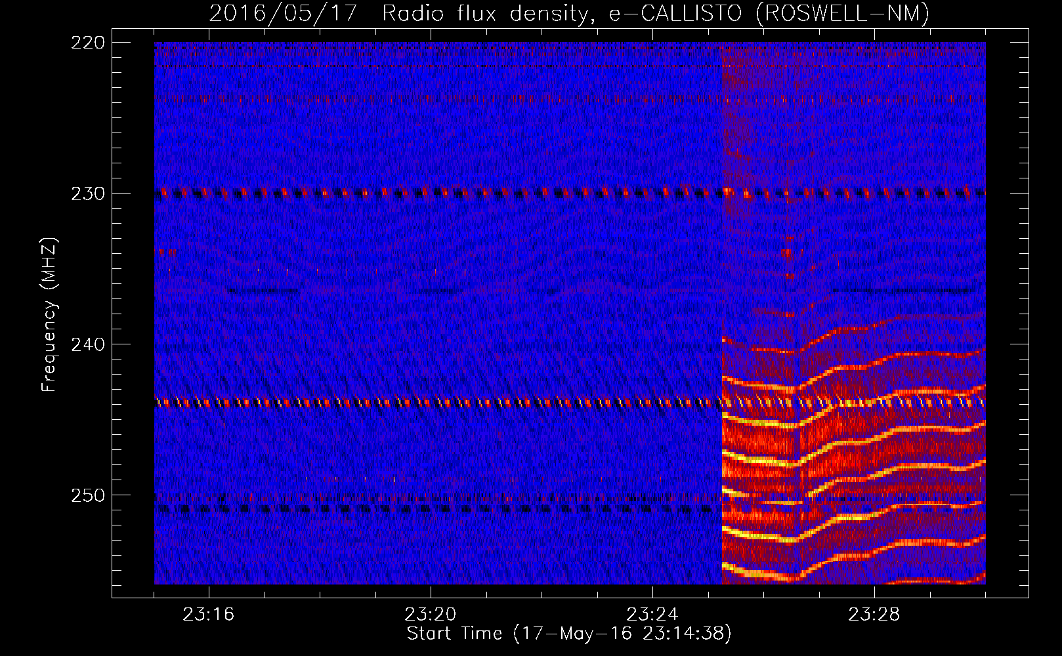Click the 220 frequency axis label
This screenshot has height=656, width=1062.
point(88,43)
